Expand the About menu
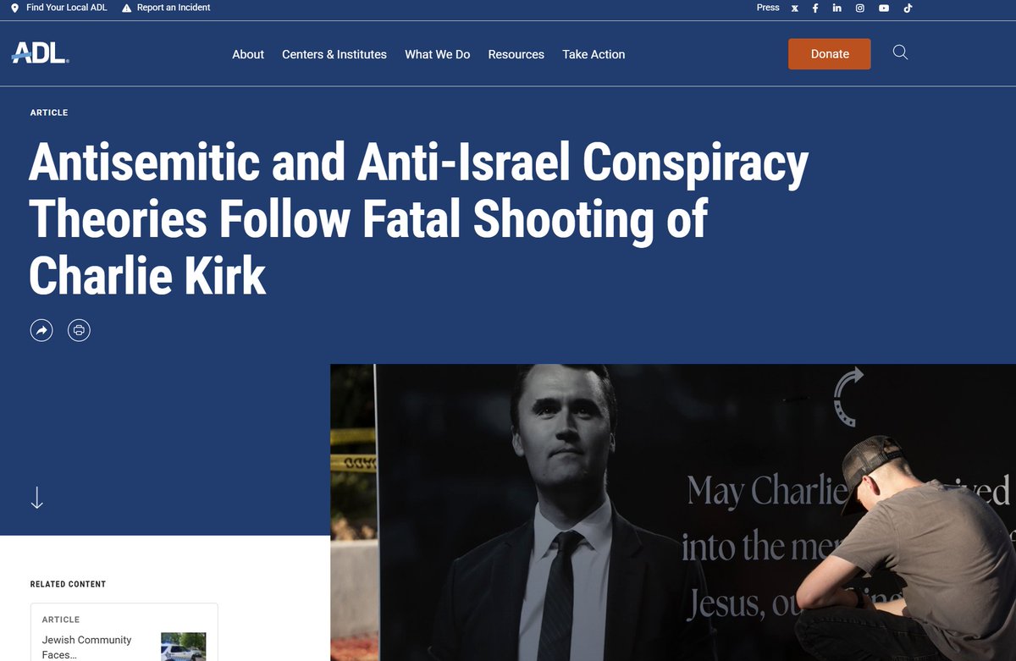The image size is (1016, 661). (x=248, y=54)
